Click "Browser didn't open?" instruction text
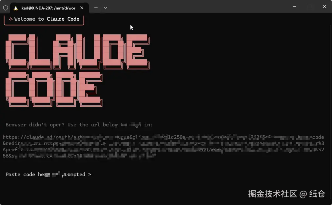The image size is (332, 205). [79, 125]
